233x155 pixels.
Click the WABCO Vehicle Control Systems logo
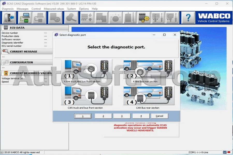[214, 18]
